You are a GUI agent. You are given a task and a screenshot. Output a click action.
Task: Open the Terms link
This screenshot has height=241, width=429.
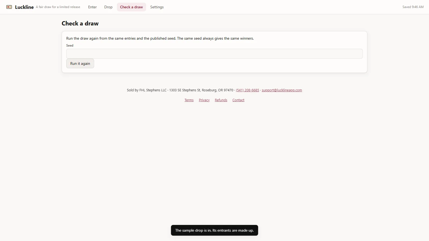(x=189, y=100)
